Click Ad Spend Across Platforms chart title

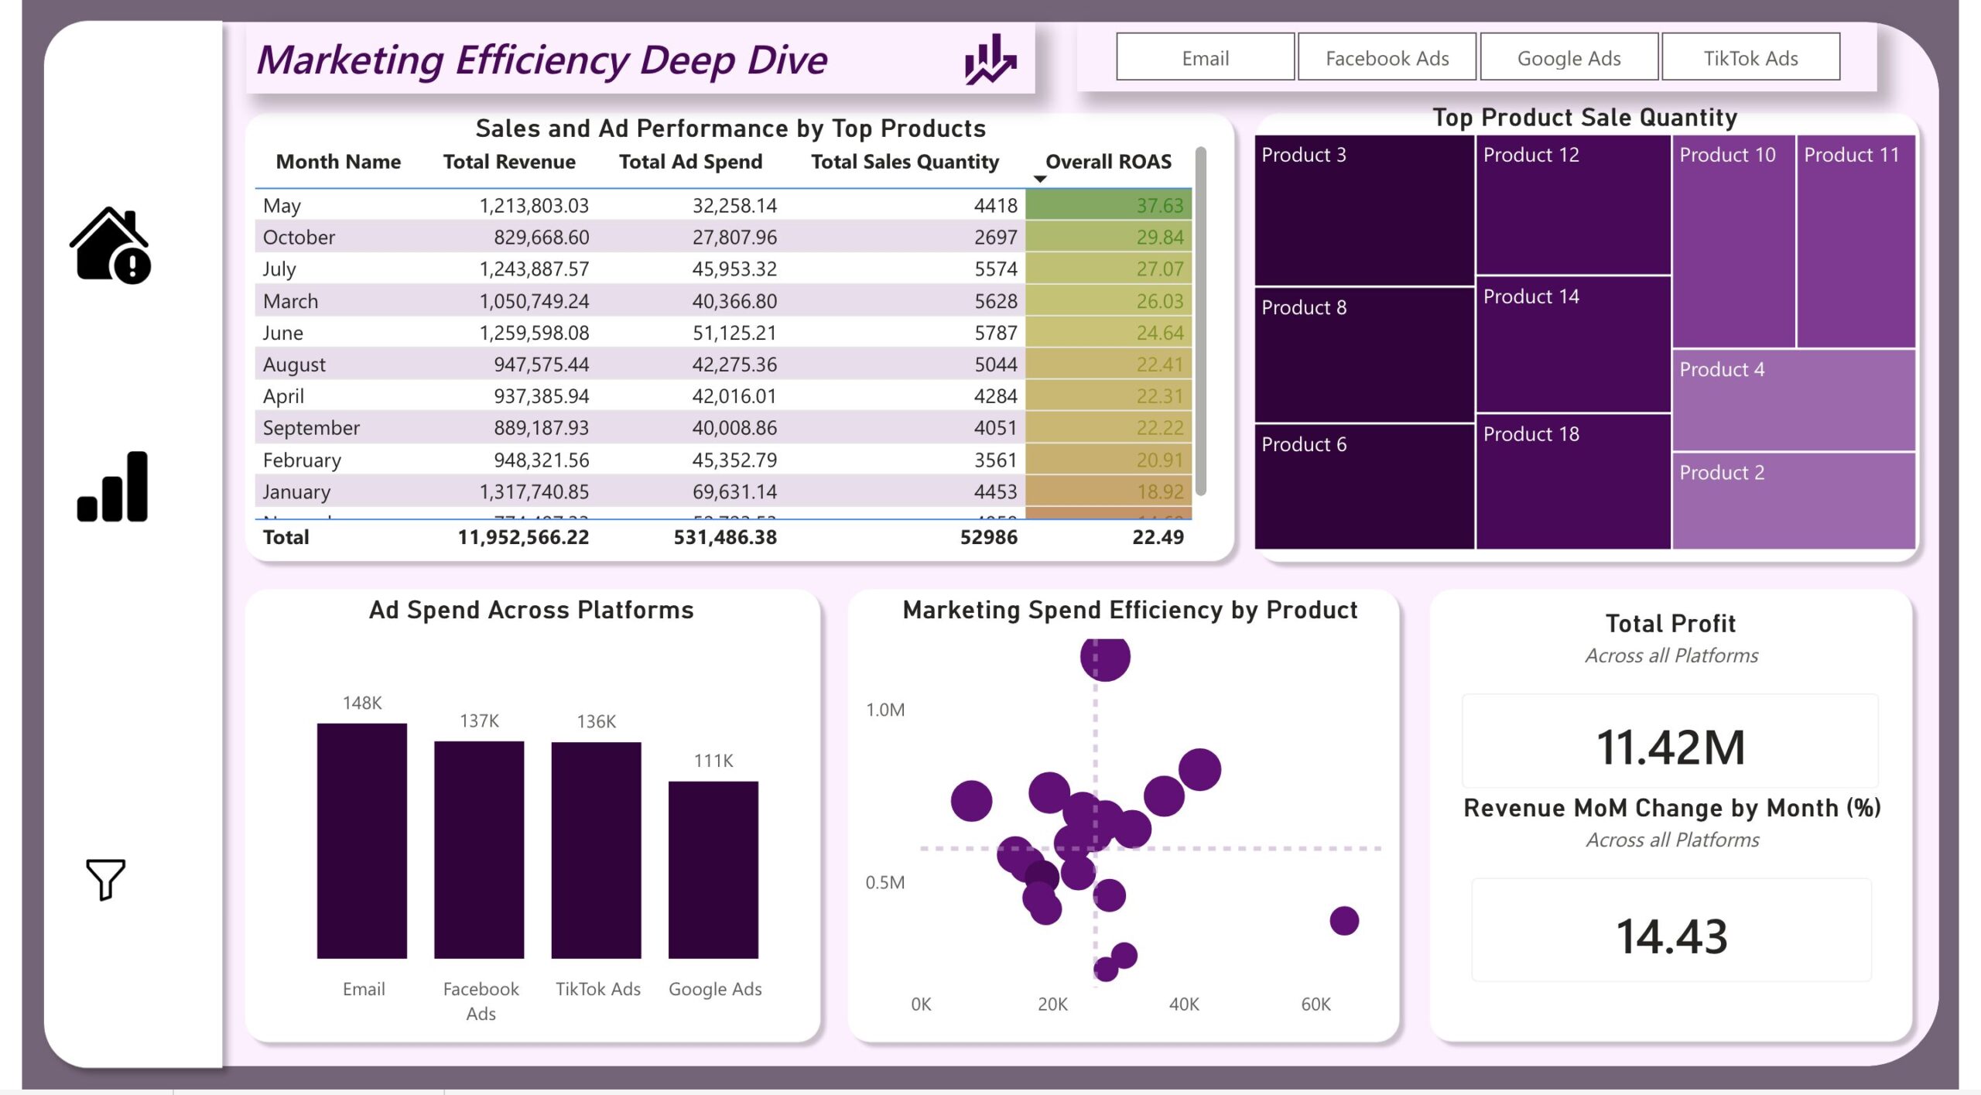coord(531,610)
